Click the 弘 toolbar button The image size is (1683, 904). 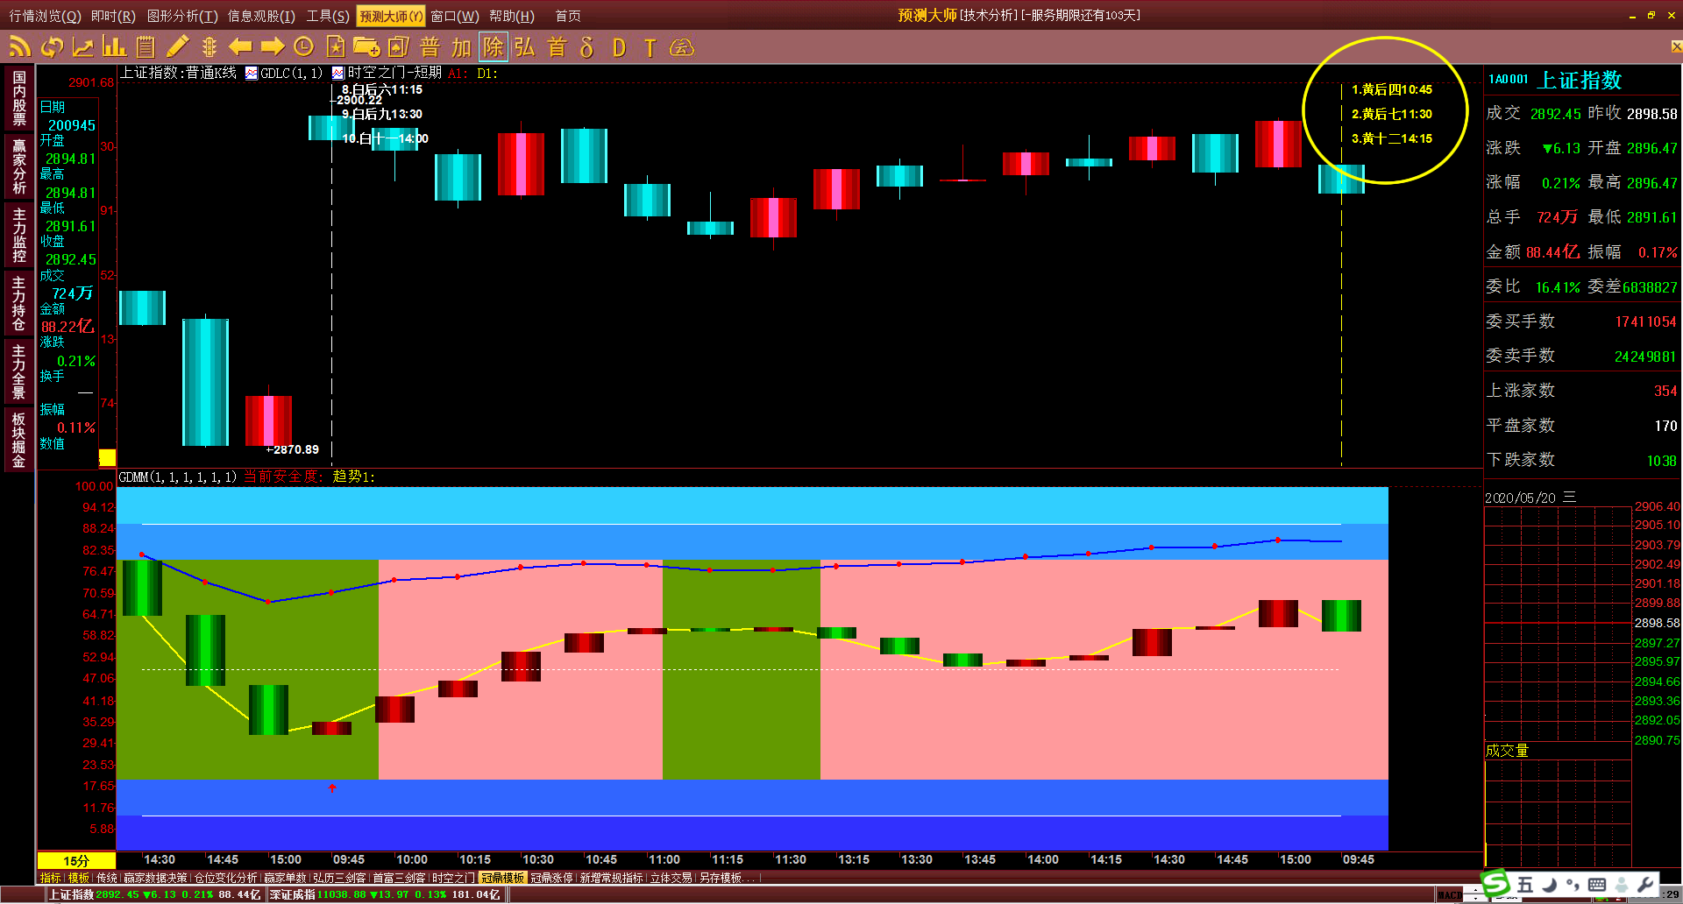tap(525, 46)
